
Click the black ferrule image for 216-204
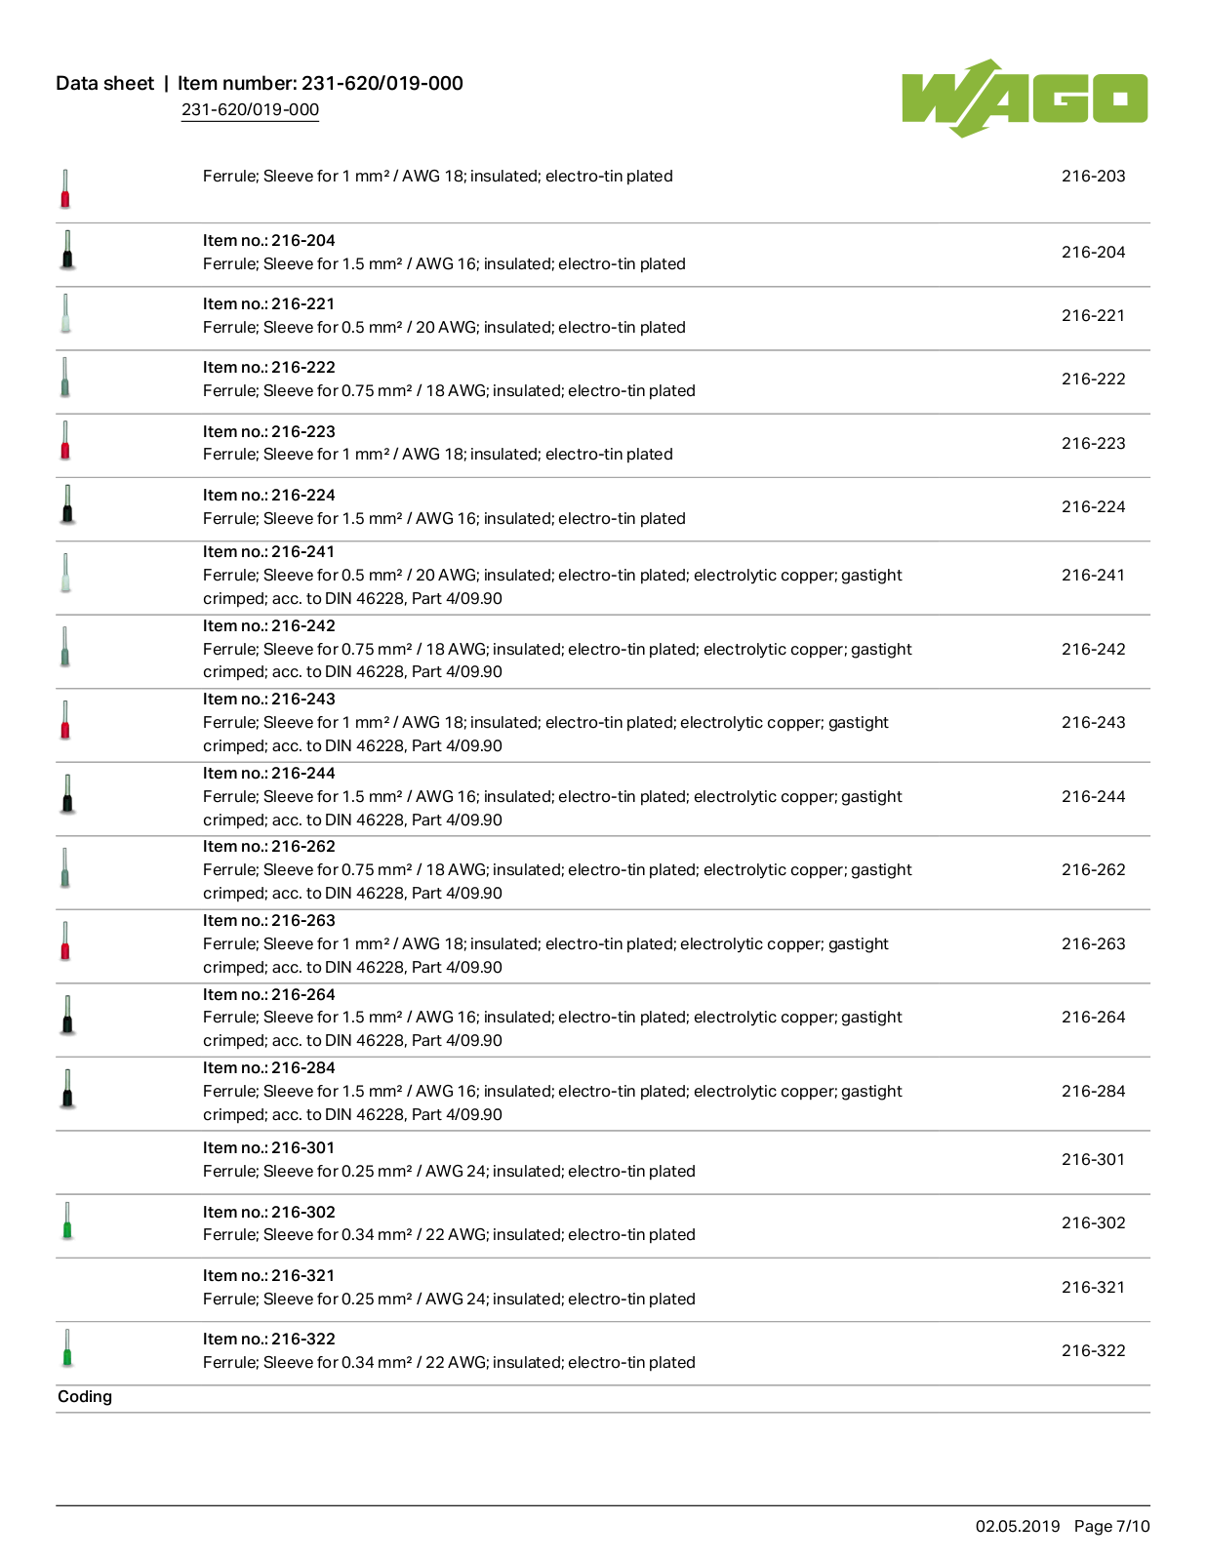point(66,250)
